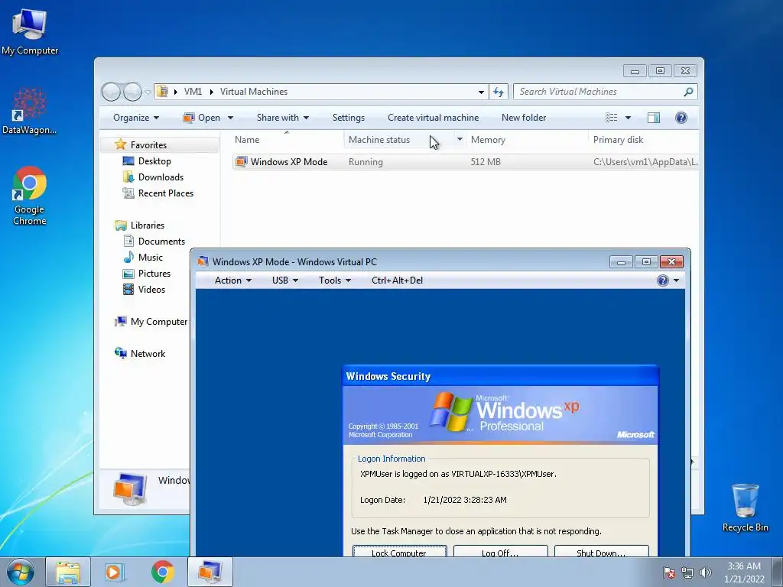Click Create virtual machine

point(433,118)
